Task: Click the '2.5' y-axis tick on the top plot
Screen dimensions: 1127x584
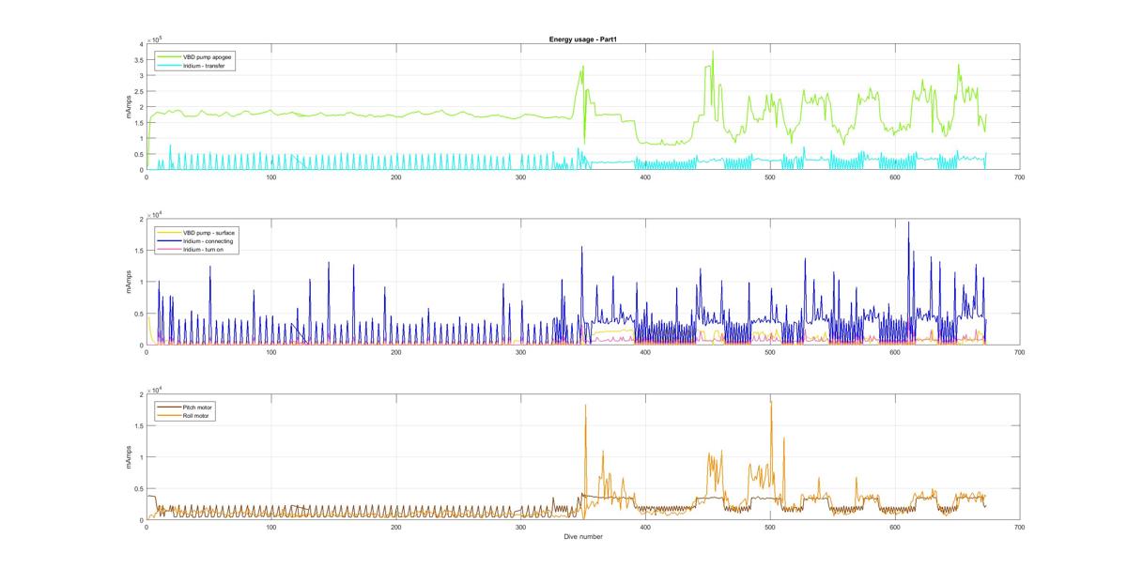Action: tap(138, 91)
